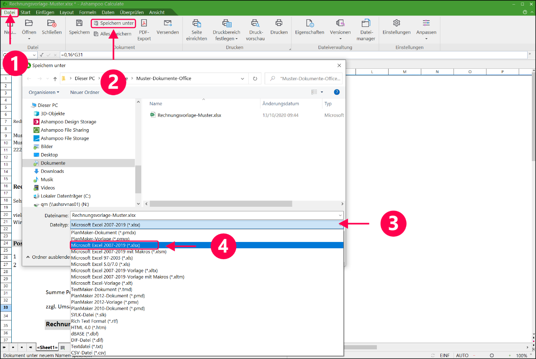Open Dateityp dropdown combo box
This screenshot has height=359, width=536.
[207, 225]
